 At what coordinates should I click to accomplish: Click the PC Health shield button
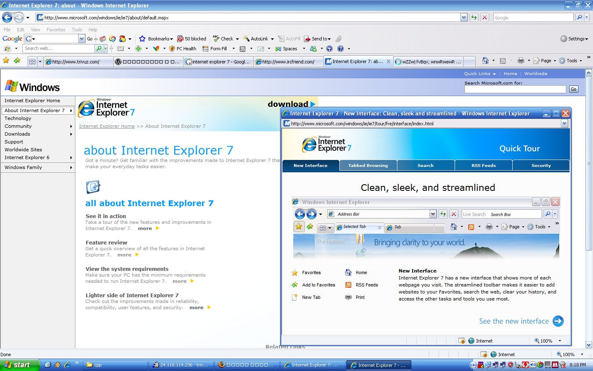click(182, 49)
